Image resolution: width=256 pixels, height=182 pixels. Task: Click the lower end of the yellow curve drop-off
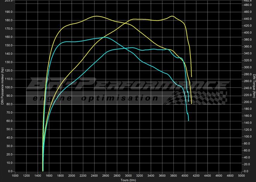191,103
